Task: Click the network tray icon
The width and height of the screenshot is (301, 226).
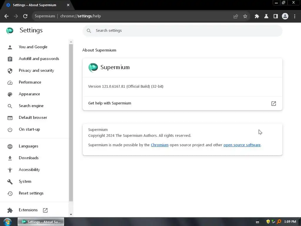Action: (x=274, y=222)
